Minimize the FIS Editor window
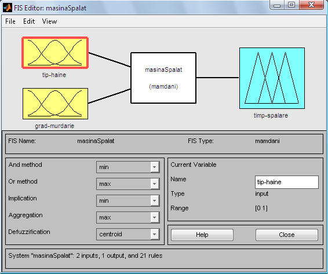 coord(277,5)
